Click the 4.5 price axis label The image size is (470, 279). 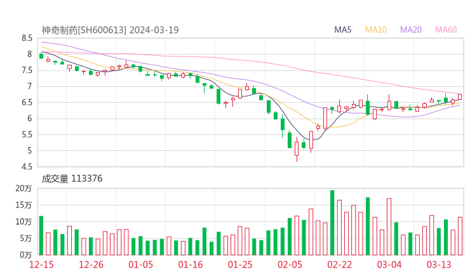click(27, 167)
